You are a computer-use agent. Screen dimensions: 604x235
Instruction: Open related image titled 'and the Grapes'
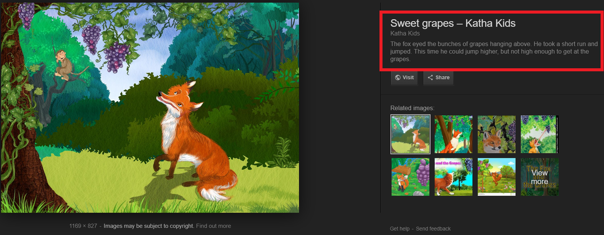point(453,177)
